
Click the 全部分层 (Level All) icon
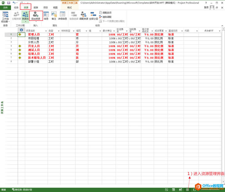tap(93, 15)
